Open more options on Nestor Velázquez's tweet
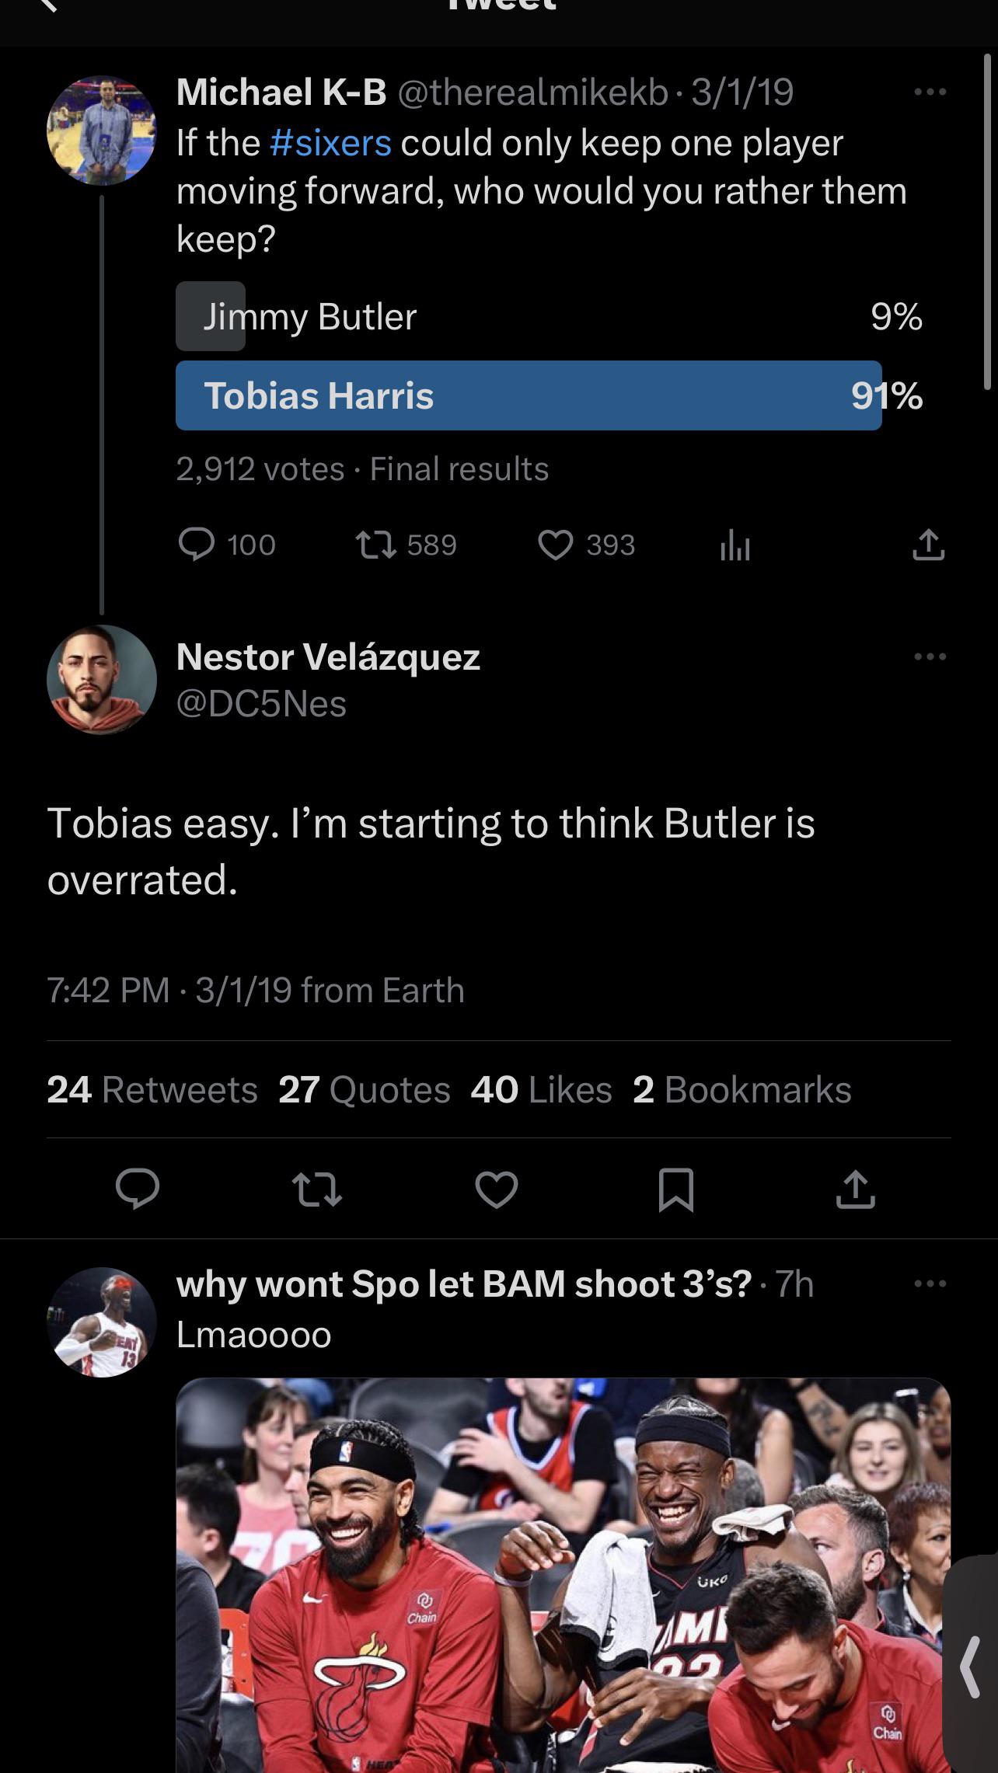Screen dimensions: 998x1773 pyautogui.click(x=930, y=657)
